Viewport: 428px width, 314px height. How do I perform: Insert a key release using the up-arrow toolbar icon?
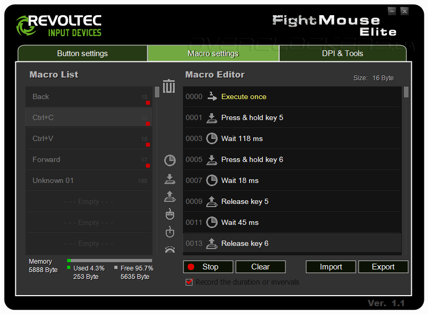pos(170,197)
